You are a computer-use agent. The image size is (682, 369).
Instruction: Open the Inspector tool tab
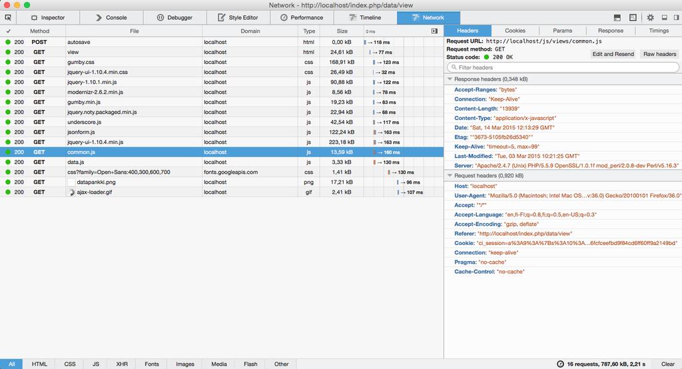(48, 17)
